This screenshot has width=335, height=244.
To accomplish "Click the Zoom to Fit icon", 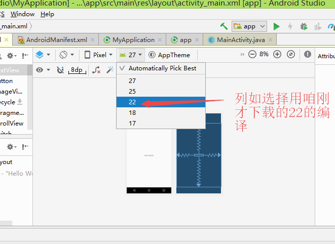I will click(291, 54).
